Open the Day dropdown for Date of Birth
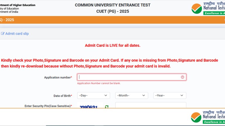Screen dimensions: 225x126 [x=94, y=96]
